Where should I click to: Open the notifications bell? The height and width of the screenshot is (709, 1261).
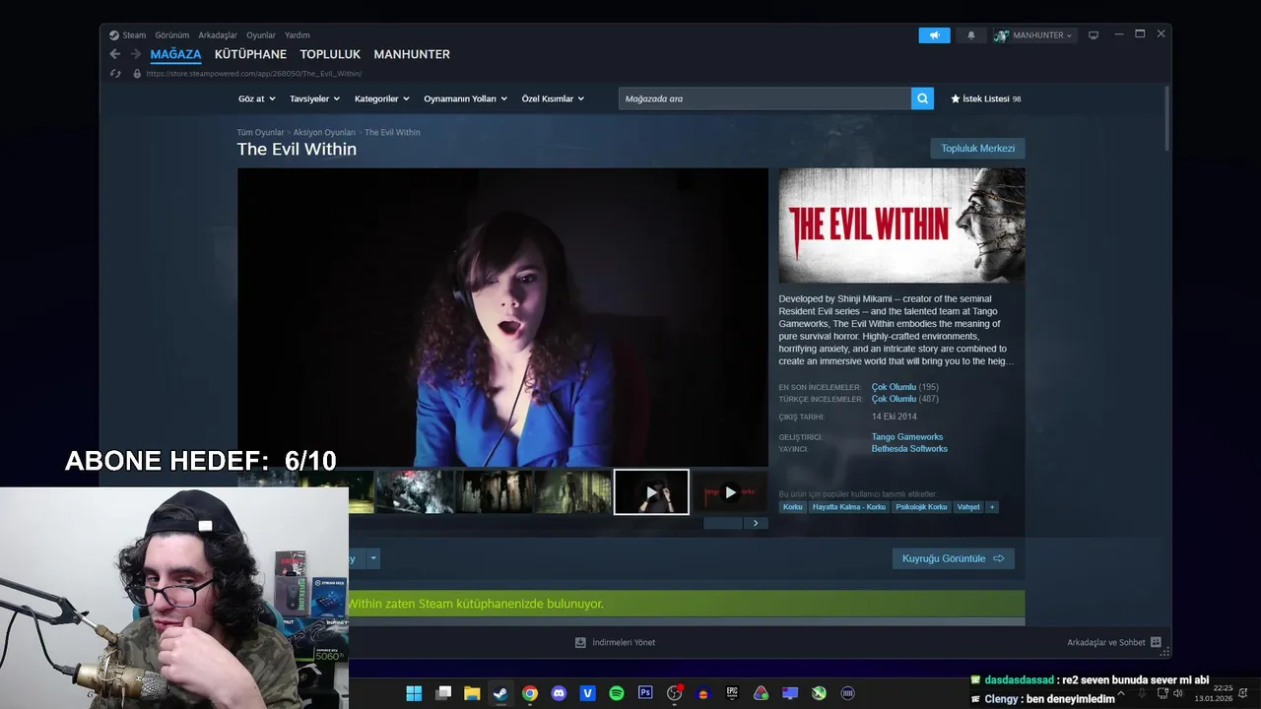point(970,35)
